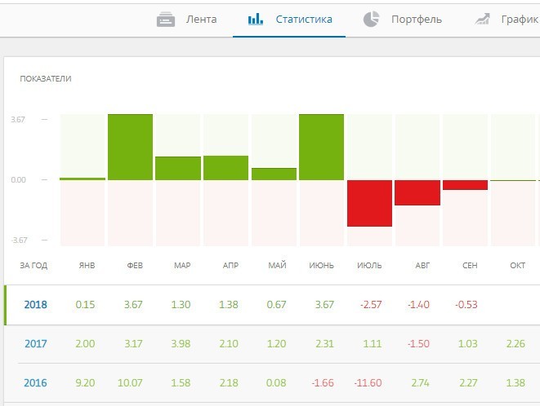Click the red September bar in chart
The width and height of the screenshot is (540, 406).
point(465,185)
